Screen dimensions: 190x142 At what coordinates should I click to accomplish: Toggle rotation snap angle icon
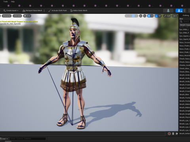(x=156, y=16)
